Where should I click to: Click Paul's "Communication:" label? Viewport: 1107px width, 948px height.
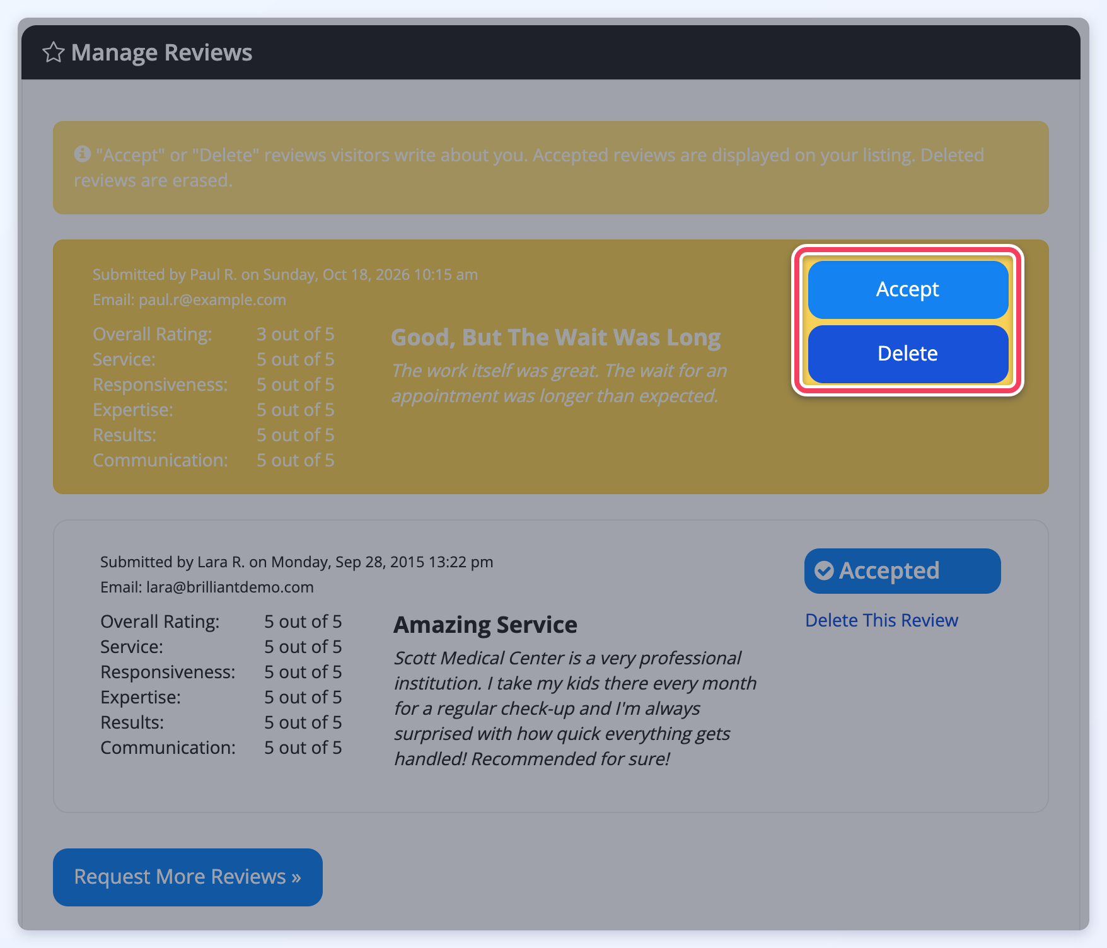click(160, 460)
